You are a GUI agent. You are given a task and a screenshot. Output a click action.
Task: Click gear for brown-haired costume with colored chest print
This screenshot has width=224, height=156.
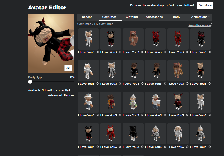[x=142, y=84]
